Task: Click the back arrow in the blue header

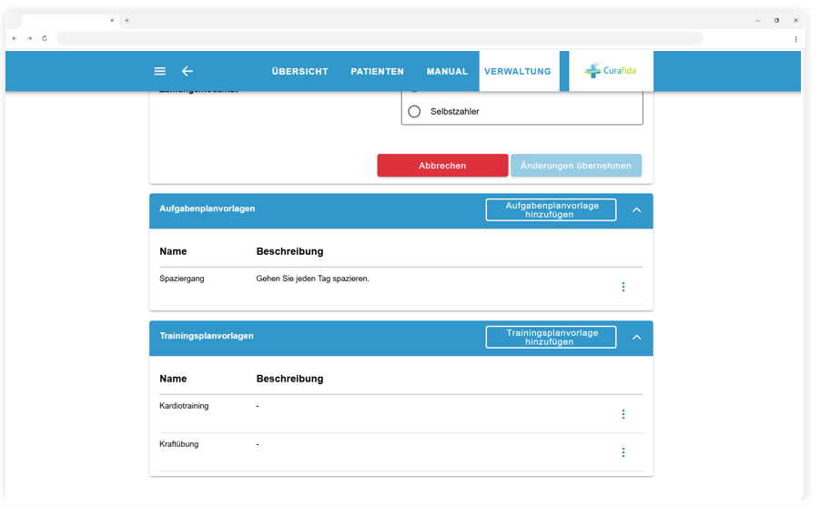Action: [x=187, y=71]
